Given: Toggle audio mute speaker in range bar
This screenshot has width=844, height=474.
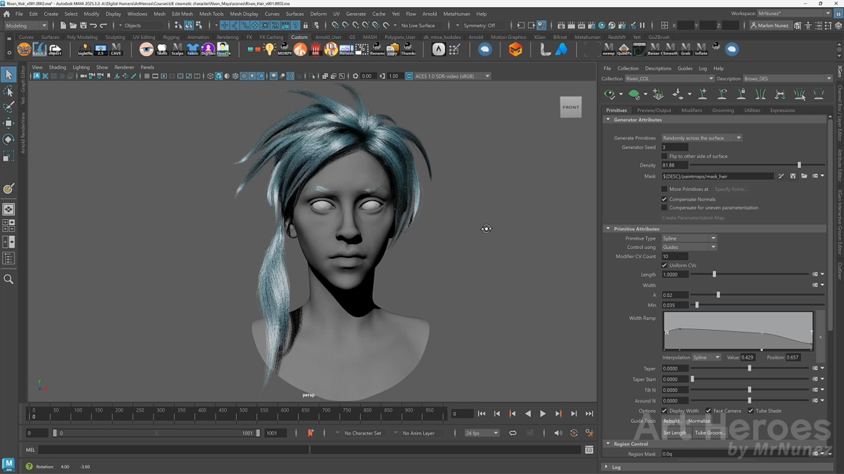Looking at the screenshot, I should click(558, 433).
